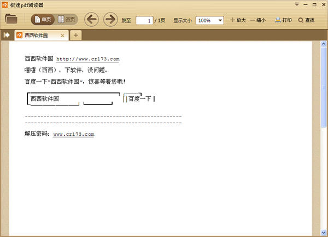Click the 显示大小 label

tap(183, 20)
